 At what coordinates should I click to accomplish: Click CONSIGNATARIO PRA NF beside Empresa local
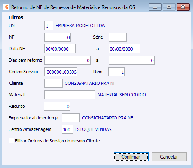click(107, 118)
